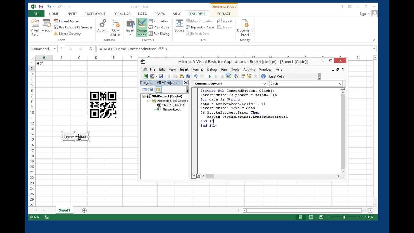Viewport: 414px width, 233px height.
Task: Toggle Design Mode in Excel ribbon
Action: coord(142,28)
